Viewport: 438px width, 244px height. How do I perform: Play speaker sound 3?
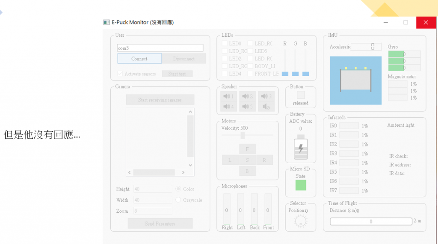266,96
